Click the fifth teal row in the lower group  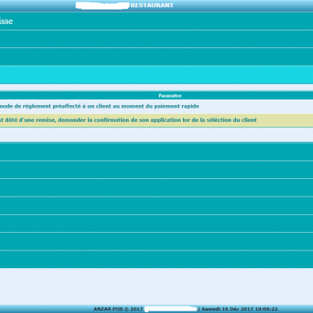156,224
